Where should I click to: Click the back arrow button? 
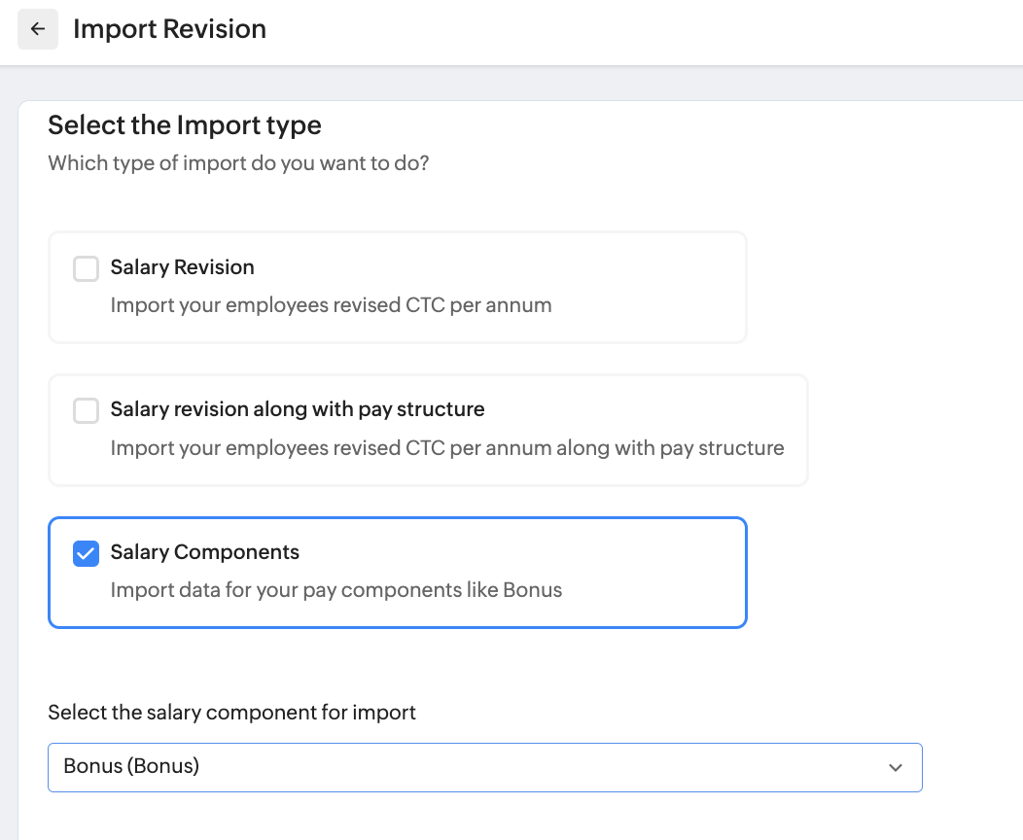(38, 29)
